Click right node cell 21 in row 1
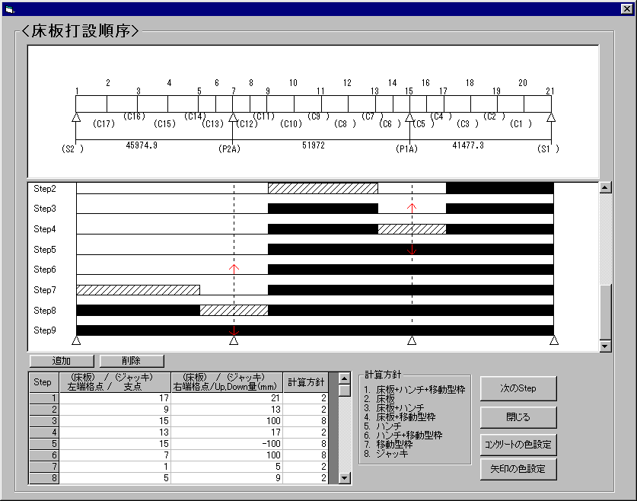 coord(227,397)
